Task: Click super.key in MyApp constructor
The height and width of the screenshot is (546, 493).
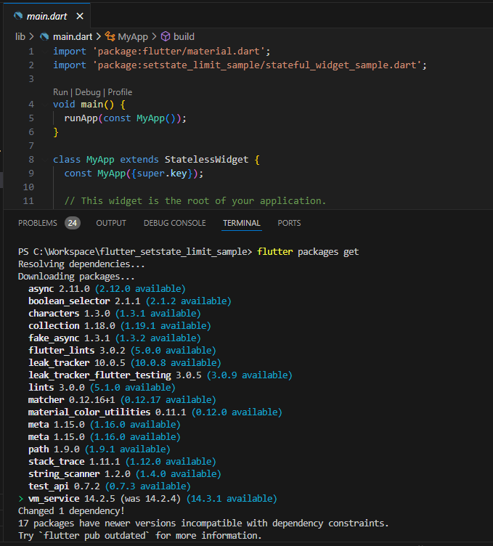Action: 162,174
